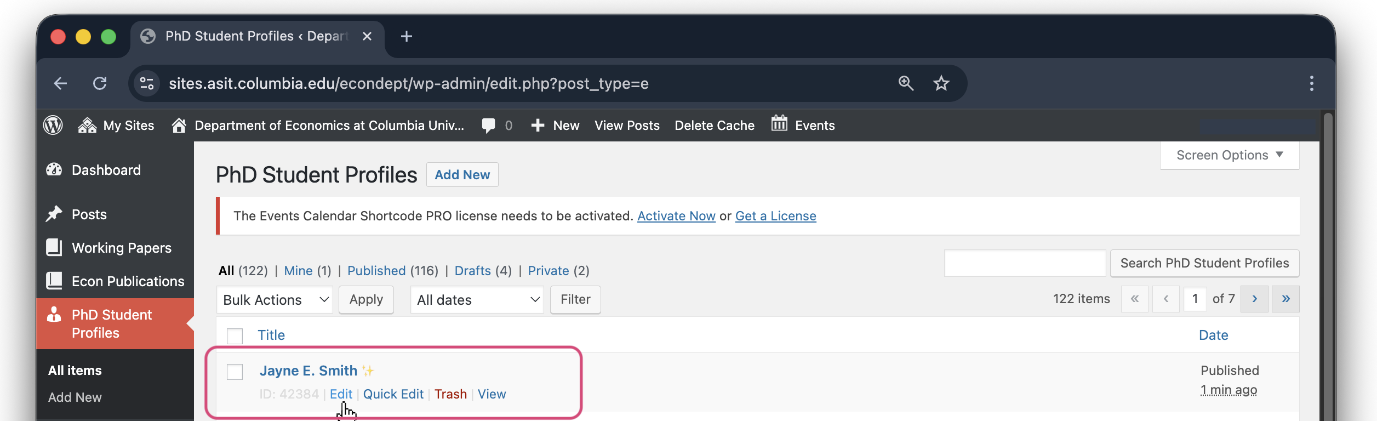Screen dimensions: 1377x421
Task: Open the Bulk Actions dropdown
Action: [275, 300]
